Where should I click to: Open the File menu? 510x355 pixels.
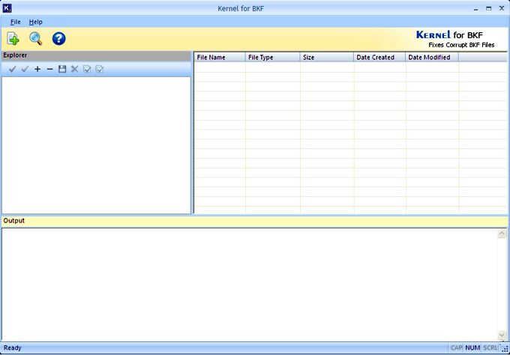coord(16,22)
